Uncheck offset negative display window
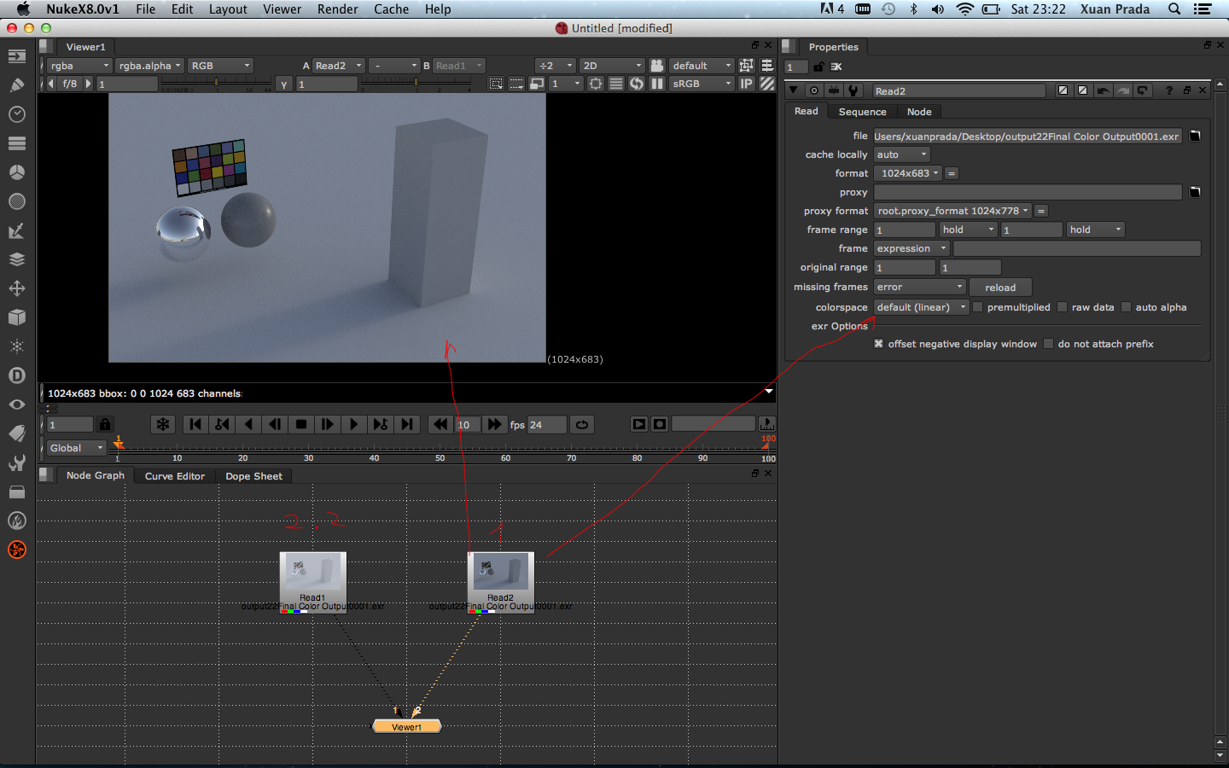Image resolution: width=1229 pixels, height=768 pixels. click(878, 344)
